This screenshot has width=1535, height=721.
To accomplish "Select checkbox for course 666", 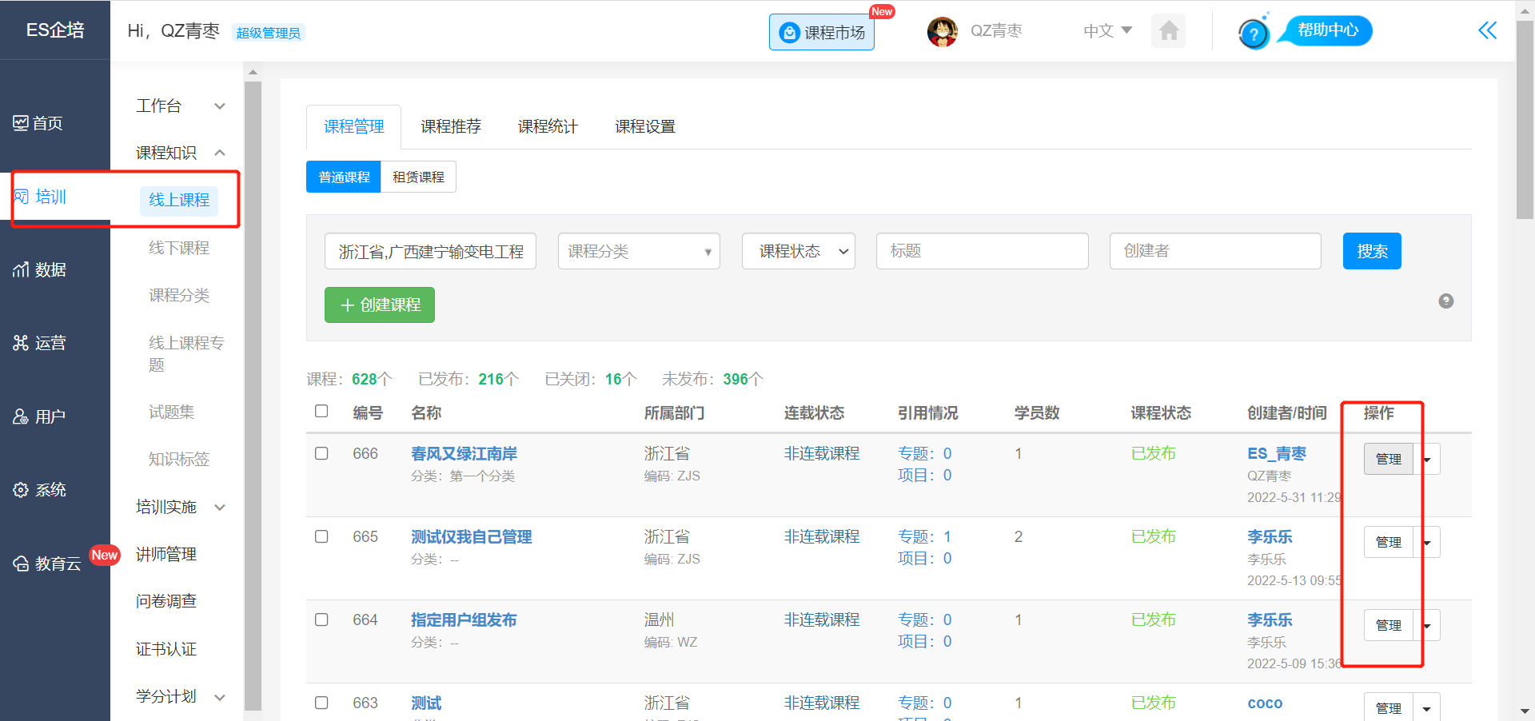I will click(321, 454).
